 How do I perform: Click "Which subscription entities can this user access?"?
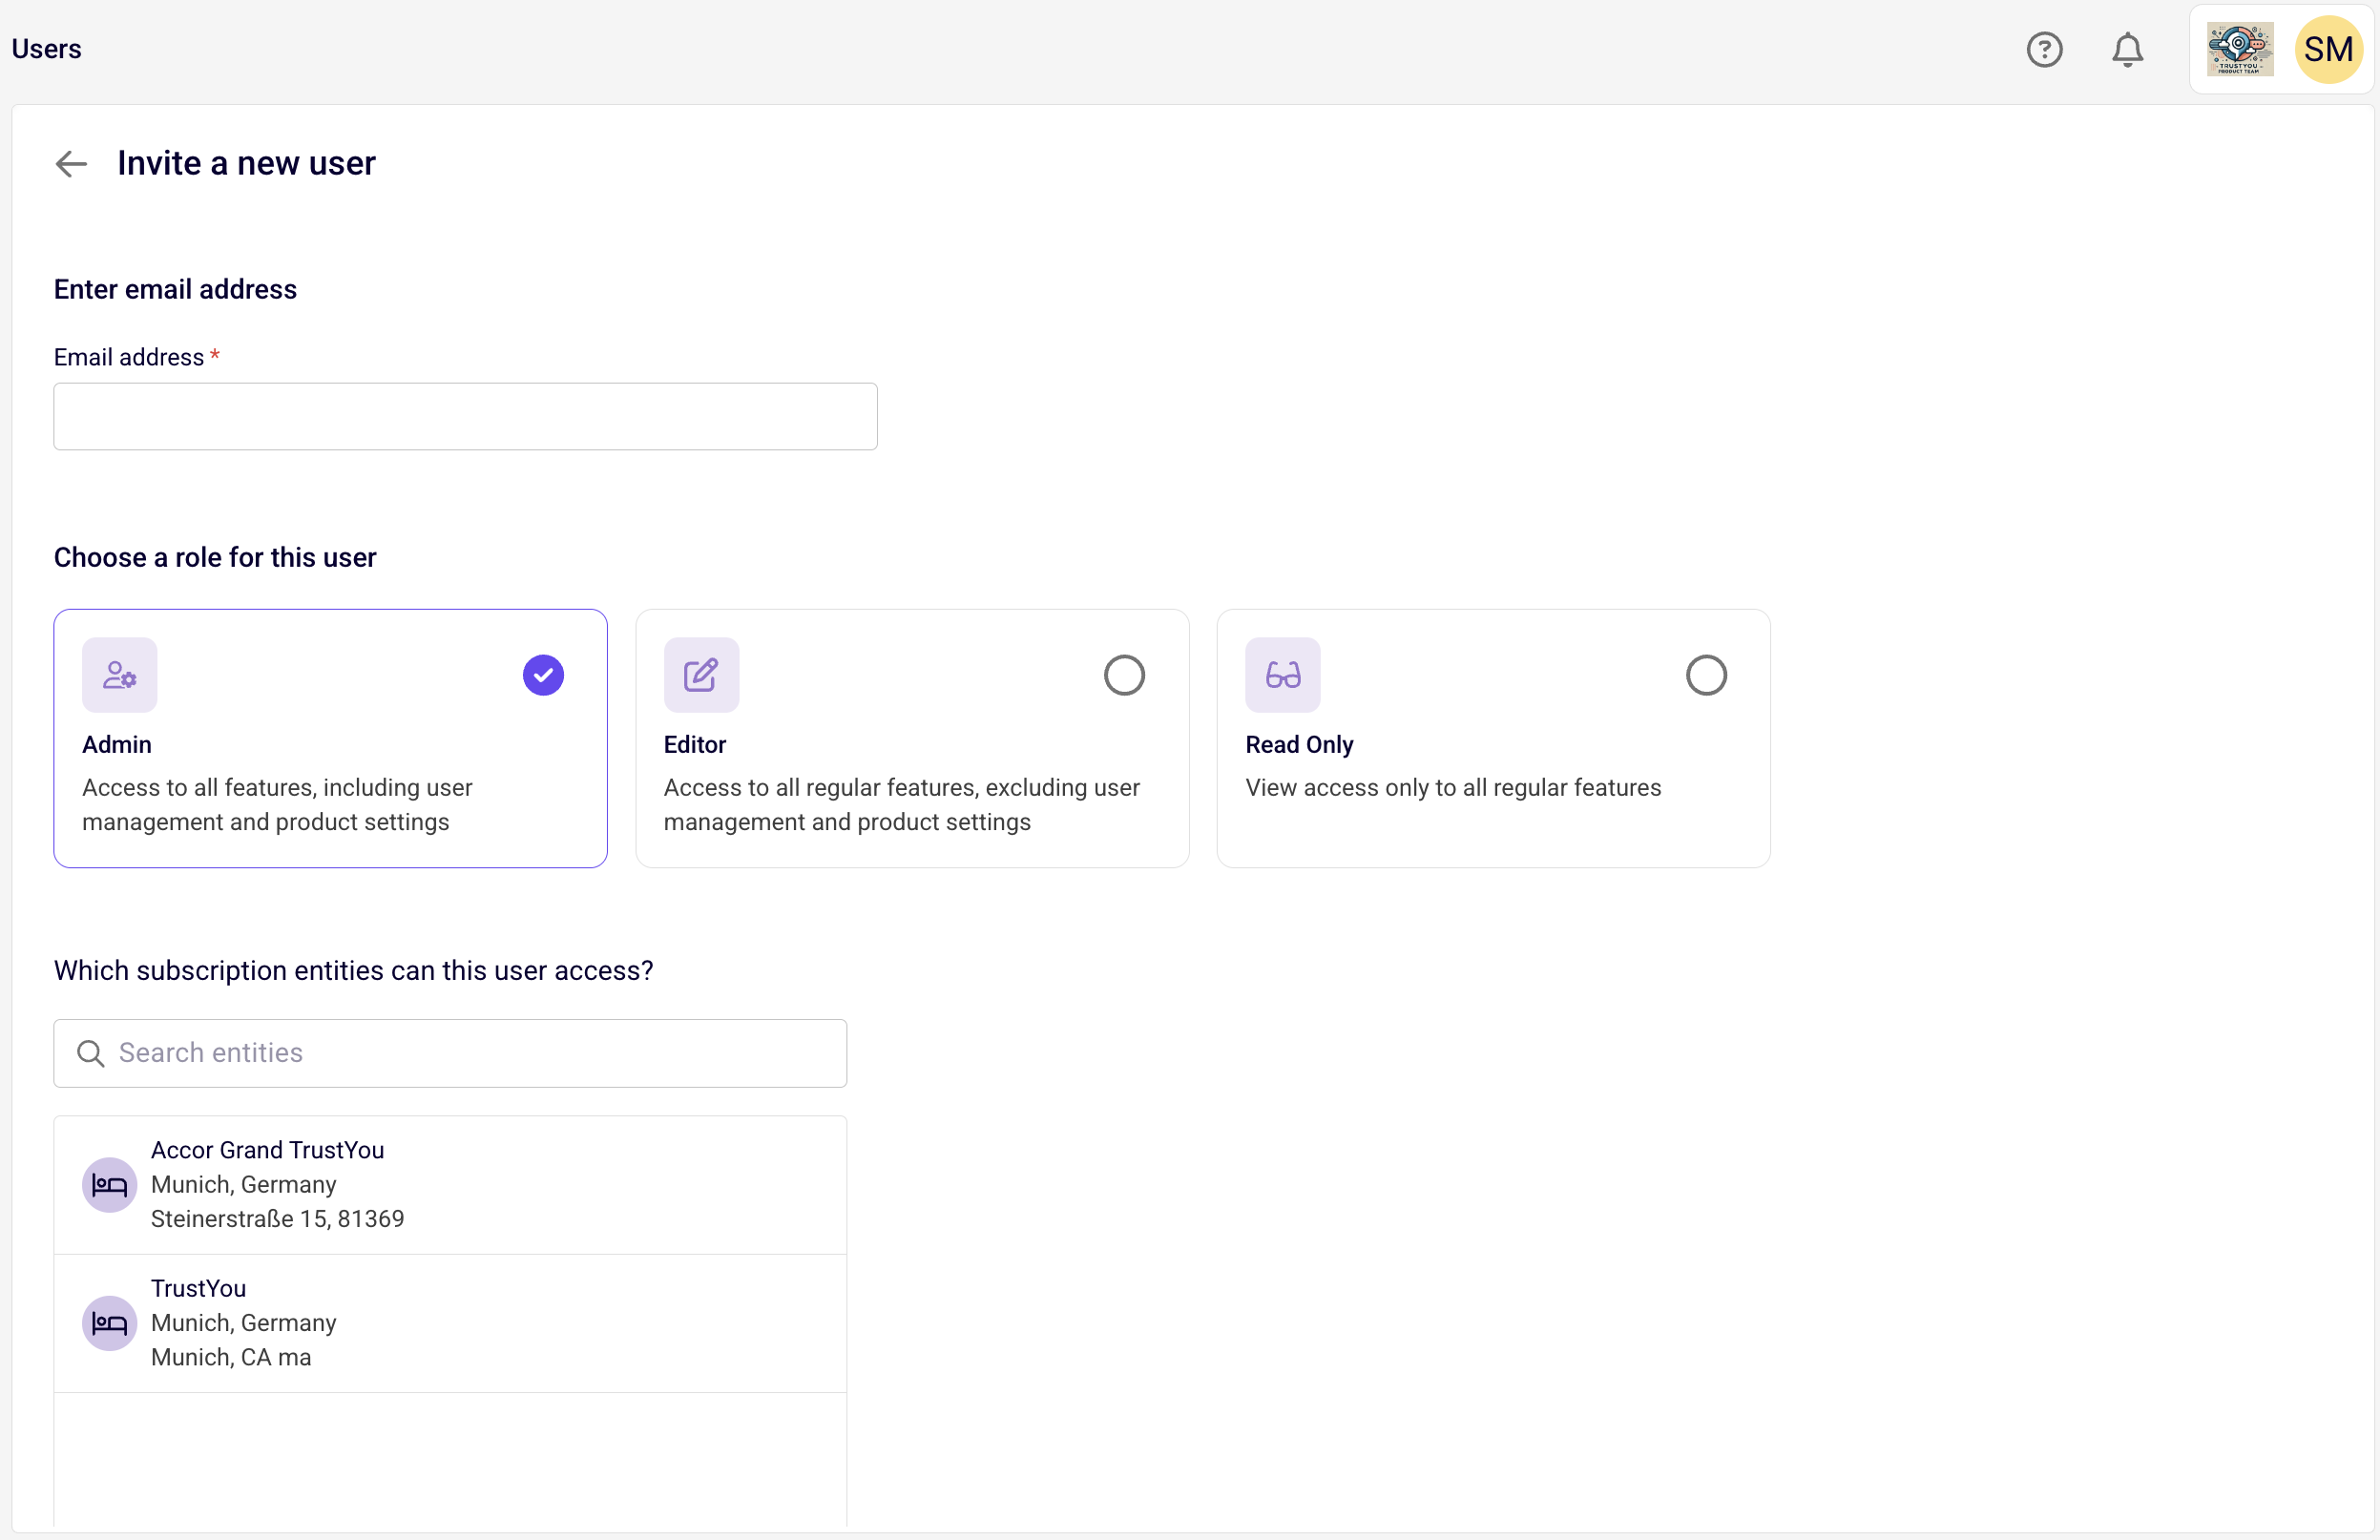(353, 971)
